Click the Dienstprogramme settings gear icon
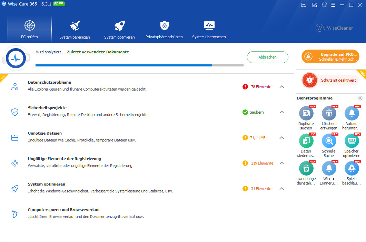The image size is (366, 242). point(360,98)
